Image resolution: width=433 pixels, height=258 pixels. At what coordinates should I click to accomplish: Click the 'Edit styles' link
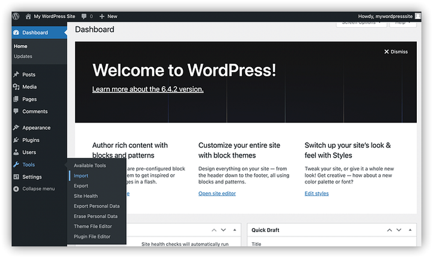[x=316, y=193]
